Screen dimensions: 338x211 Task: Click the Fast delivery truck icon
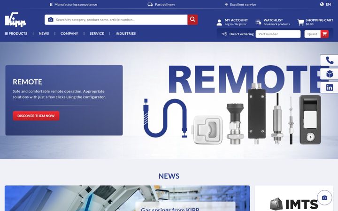coord(150,4)
